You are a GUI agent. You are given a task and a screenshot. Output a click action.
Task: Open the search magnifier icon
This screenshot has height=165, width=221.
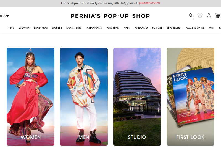pyautogui.click(x=191, y=16)
